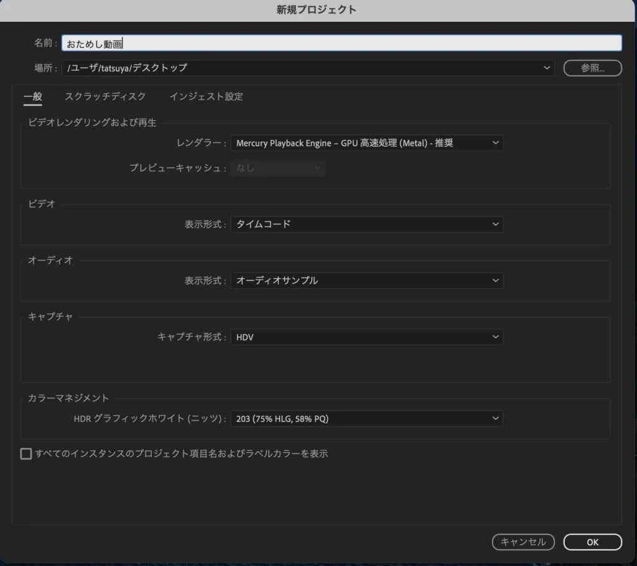Image resolution: width=637 pixels, height=566 pixels.
Task: Click the 名前 field containing おためし動画
Action: tap(341, 43)
